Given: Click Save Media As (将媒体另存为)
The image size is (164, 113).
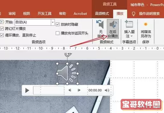Looking at the screenshot, I should (x=146, y=29).
